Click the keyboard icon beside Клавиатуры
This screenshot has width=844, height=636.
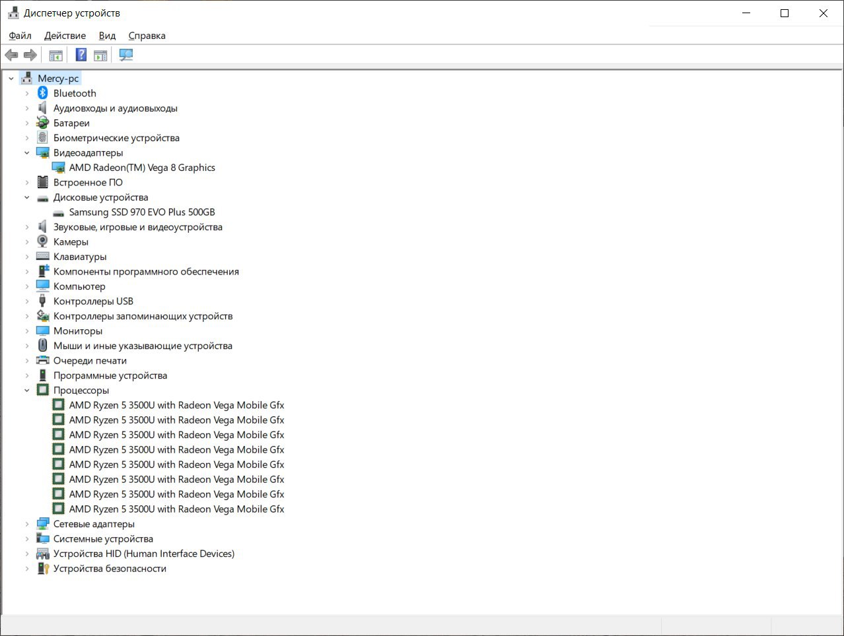(x=43, y=256)
